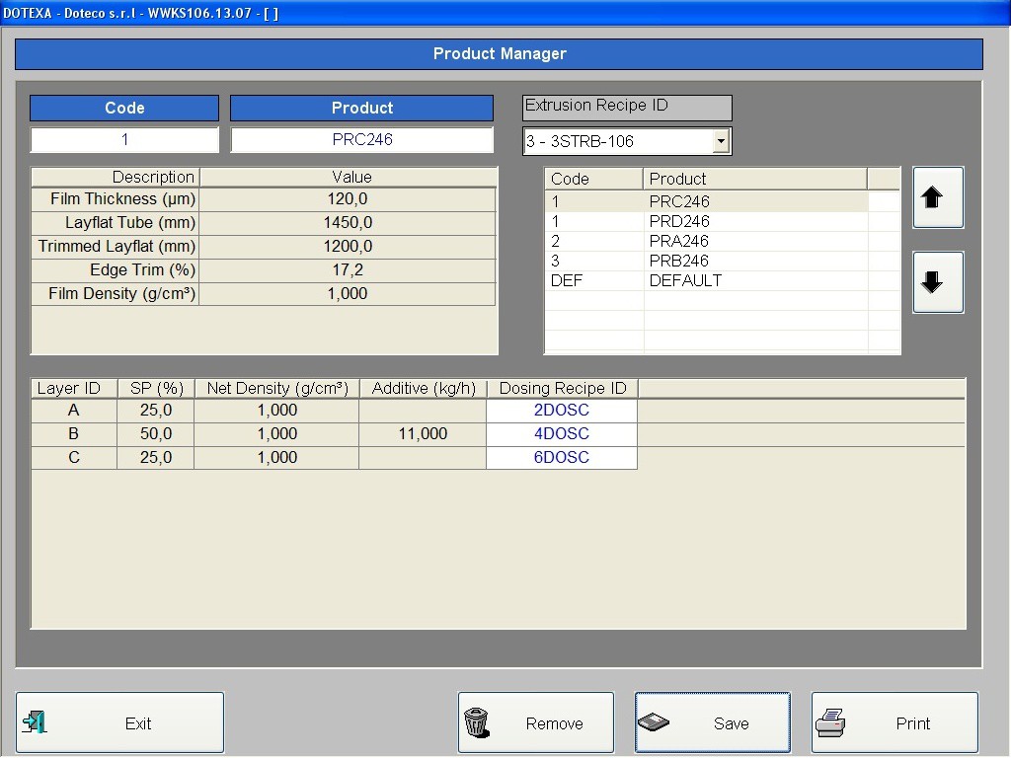Click the Code input field showing 1

tap(124, 140)
